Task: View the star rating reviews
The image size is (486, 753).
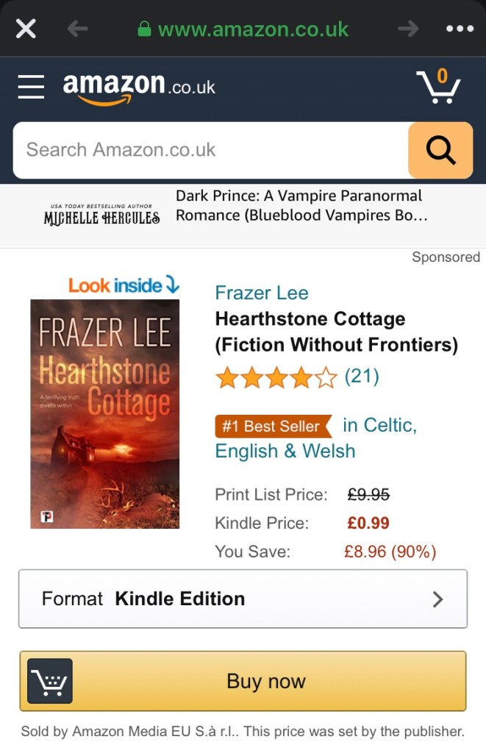Action: [276, 377]
